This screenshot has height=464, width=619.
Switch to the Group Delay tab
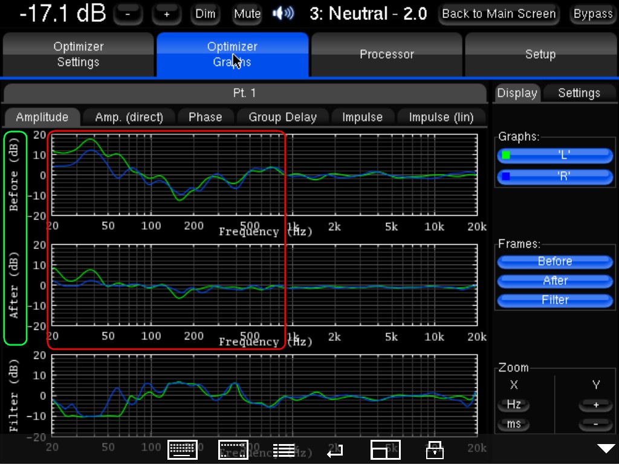(x=283, y=117)
